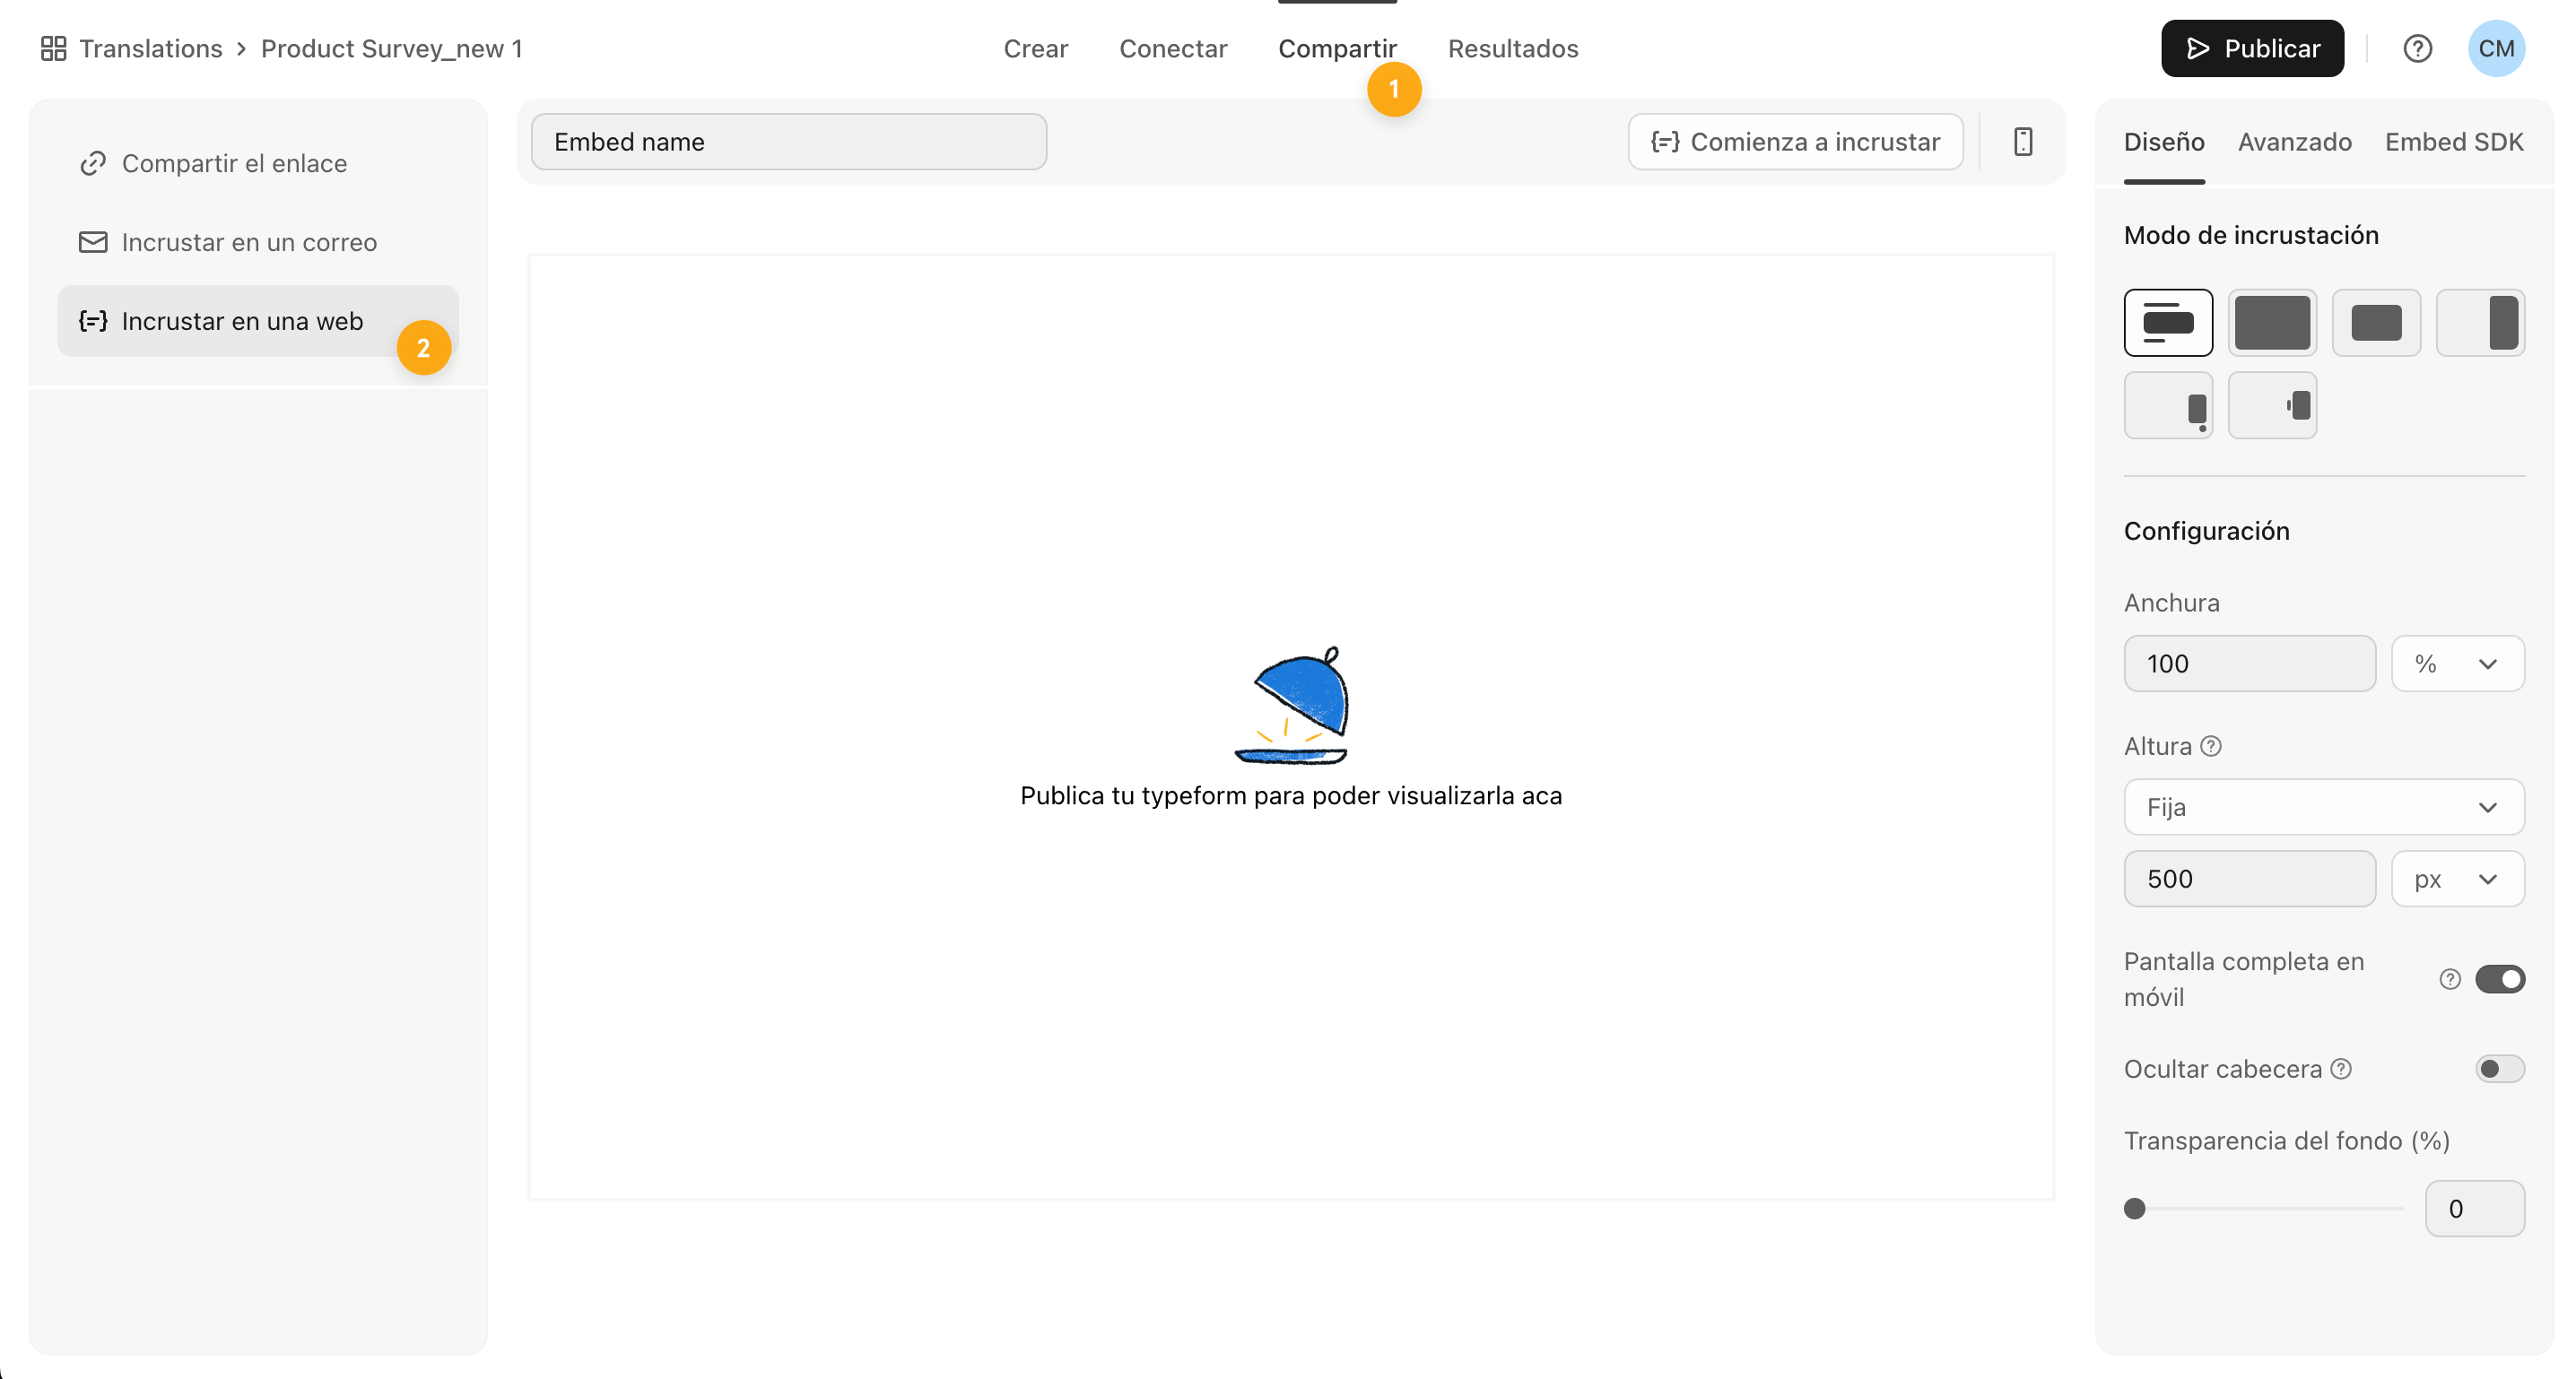Click Comienza a incrustar button
Image resolution: width=2576 pixels, height=1379 pixels.
pos(1795,141)
